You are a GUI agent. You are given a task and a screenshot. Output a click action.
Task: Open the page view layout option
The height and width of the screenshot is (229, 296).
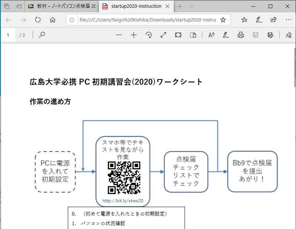pyautogui.click(x=193, y=35)
